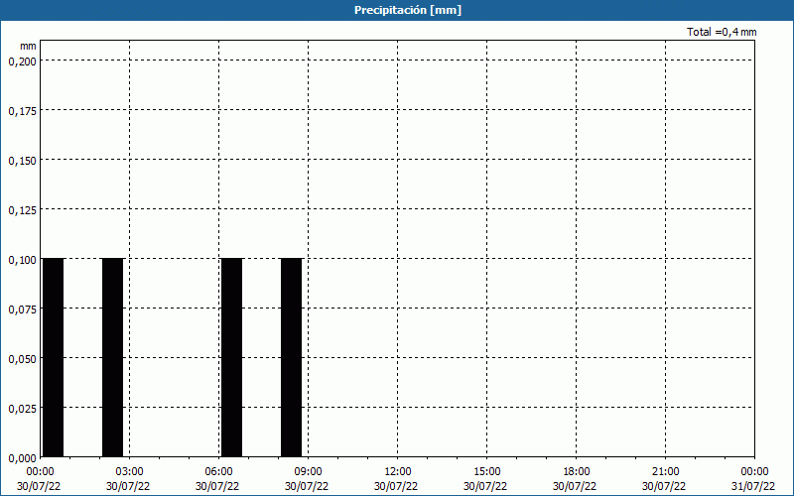Click the 0,050 y-axis value
794x496 pixels.
[23, 359]
